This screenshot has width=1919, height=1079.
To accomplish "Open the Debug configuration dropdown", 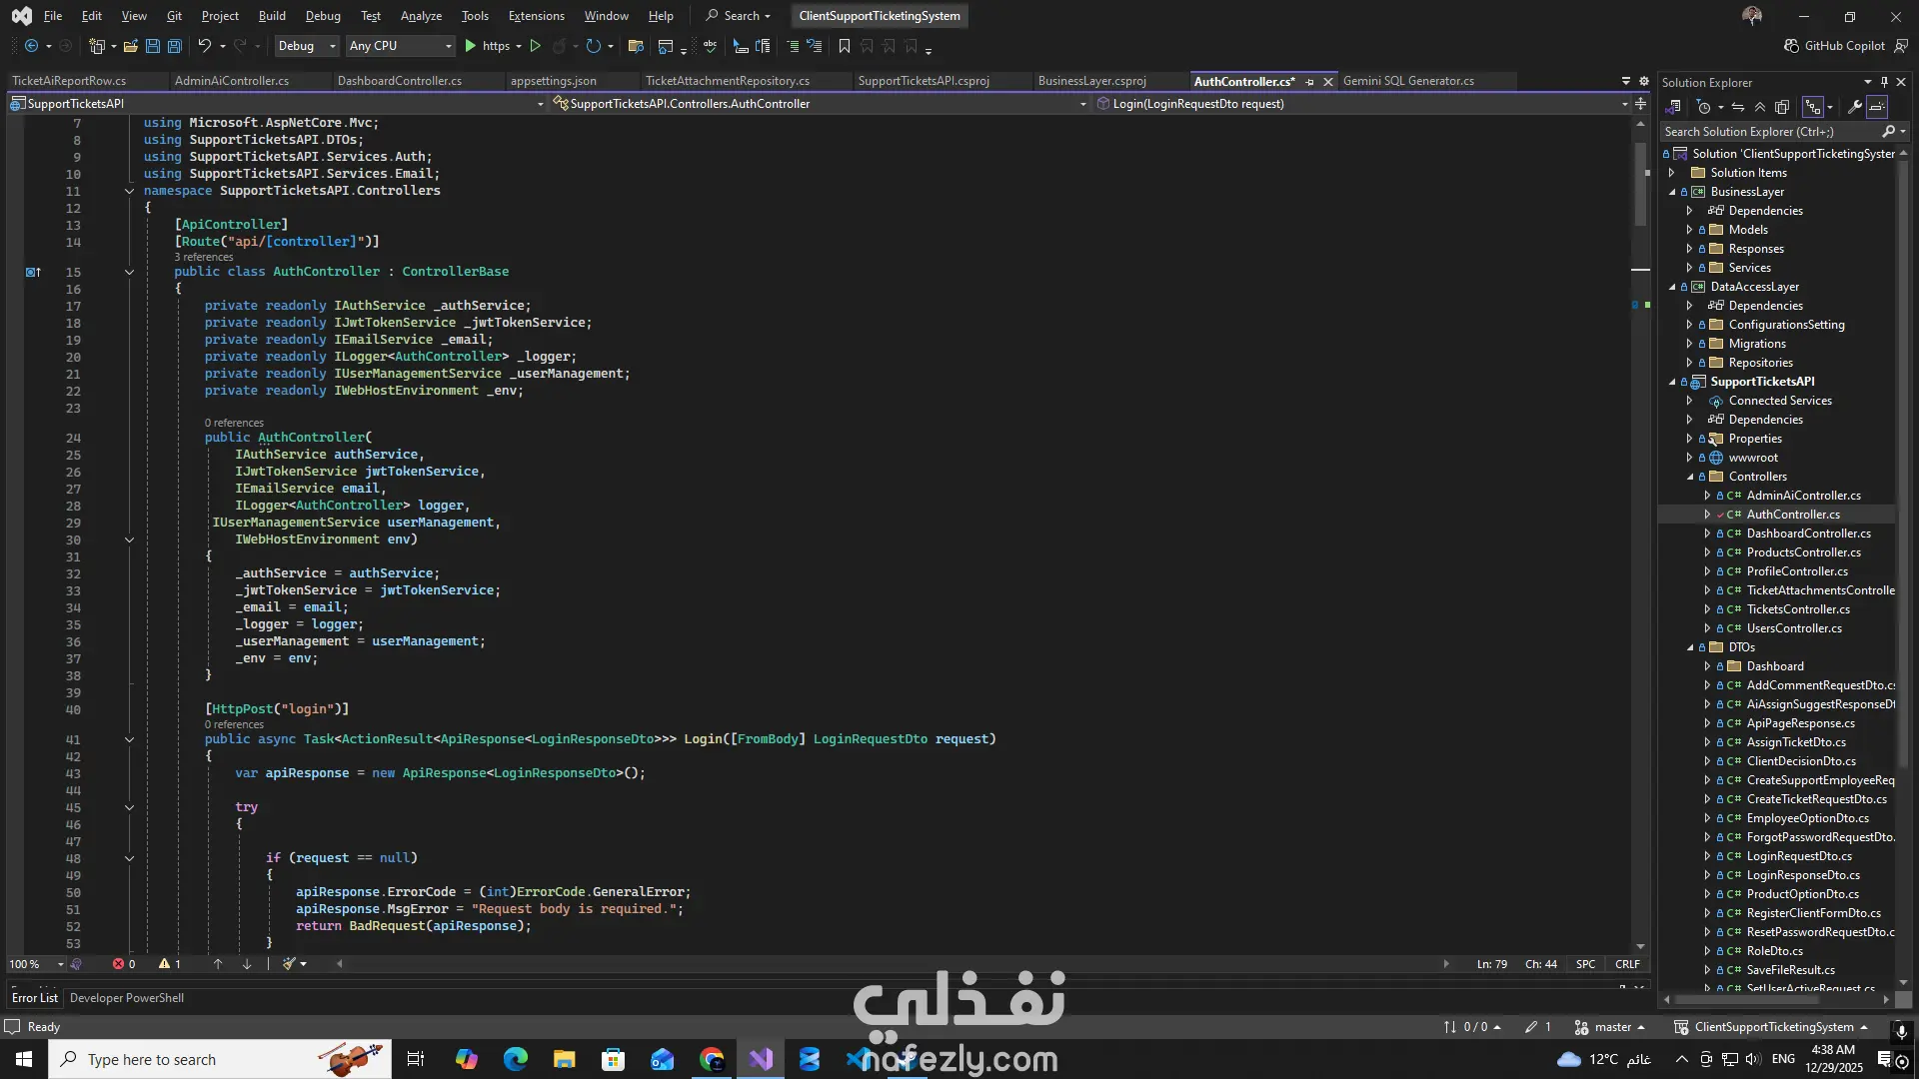I will tap(306, 46).
